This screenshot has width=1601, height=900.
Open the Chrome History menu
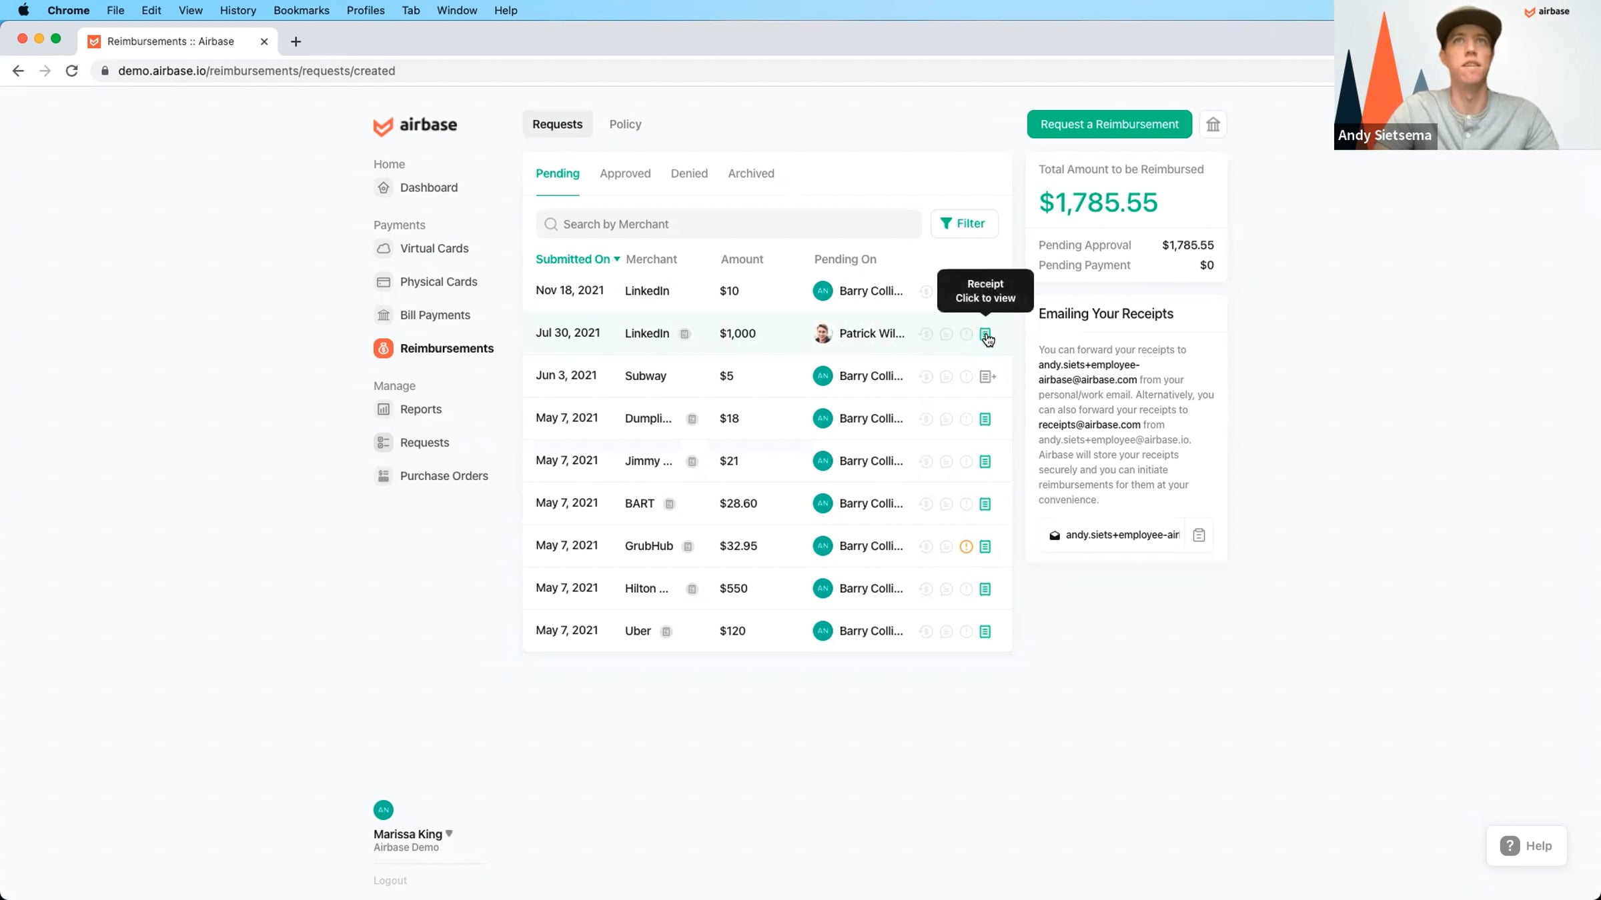[238, 10]
